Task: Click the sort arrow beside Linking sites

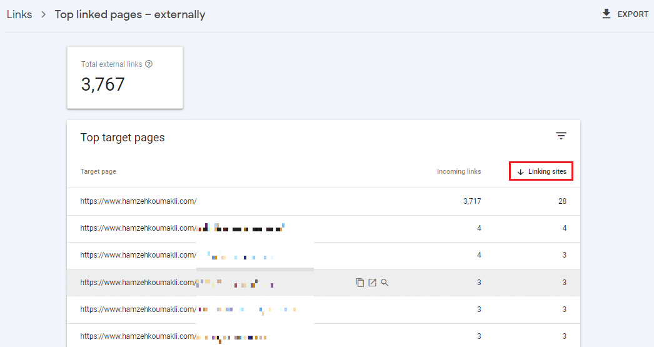Action: click(520, 172)
